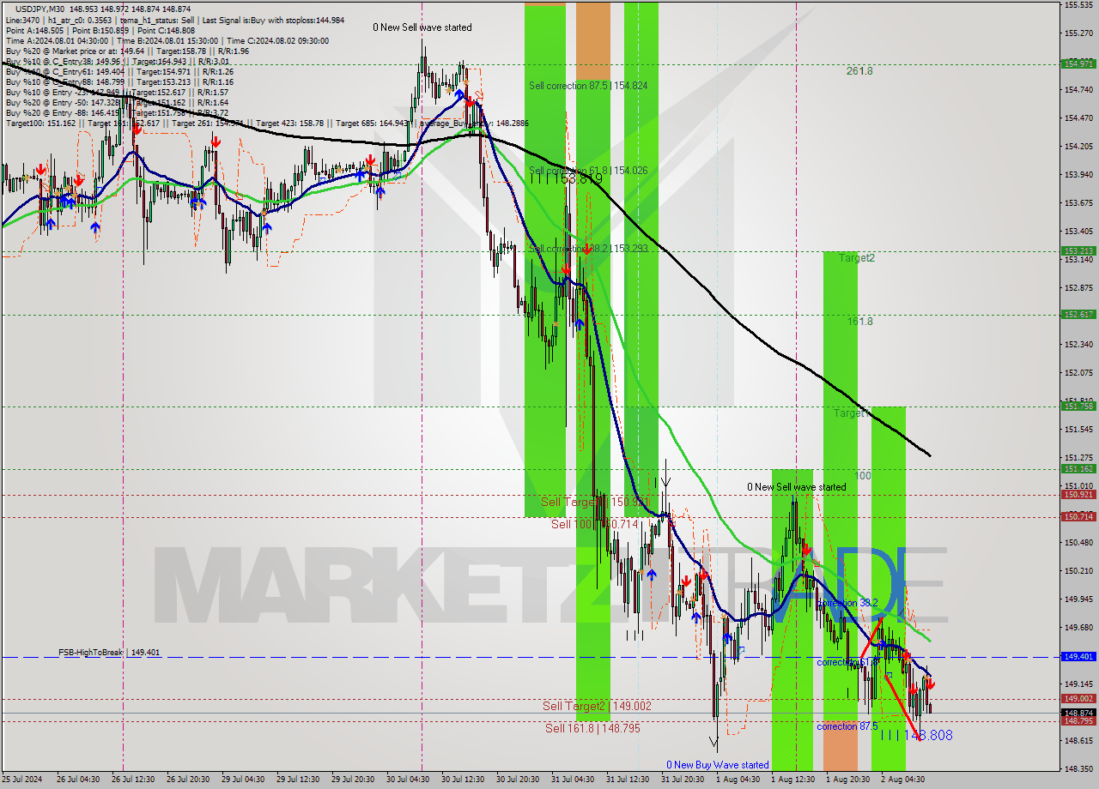Click 'Sell correction 87.5 | 154.824' label
This screenshot has height=789, width=1099.
pos(588,86)
